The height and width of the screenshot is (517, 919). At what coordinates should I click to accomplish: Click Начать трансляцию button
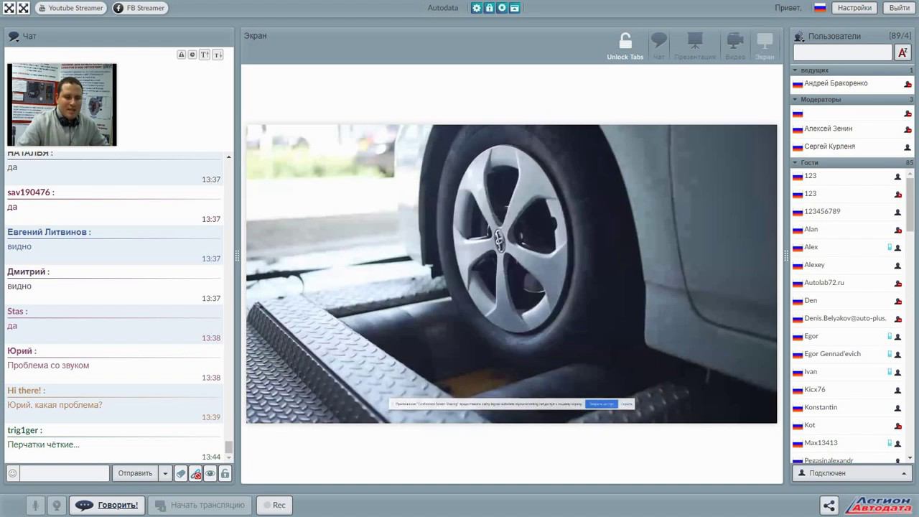tap(200, 505)
